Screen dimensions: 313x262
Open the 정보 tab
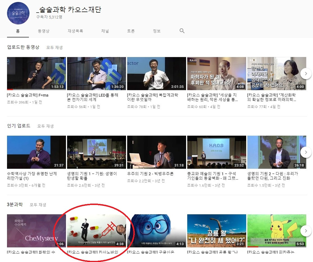pyautogui.click(x=157, y=31)
